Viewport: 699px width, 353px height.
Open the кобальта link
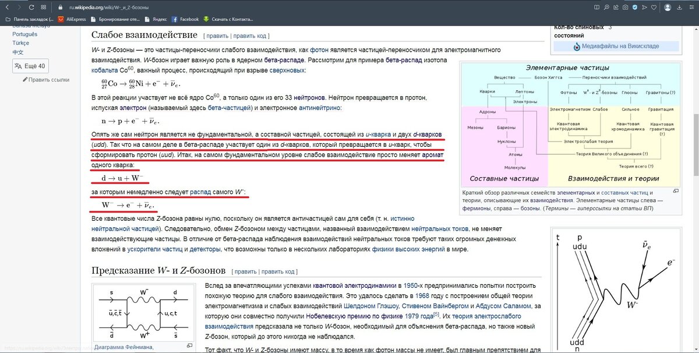104,70
